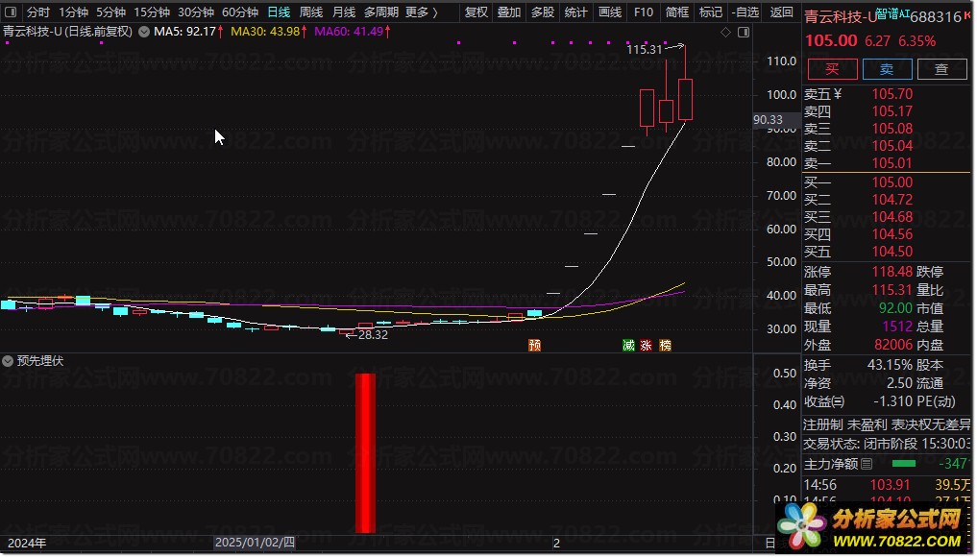Image resolution: width=977 pixels, height=557 pixels.
Task: Remove stock via -自选 button
Action: tap(745, 12)
